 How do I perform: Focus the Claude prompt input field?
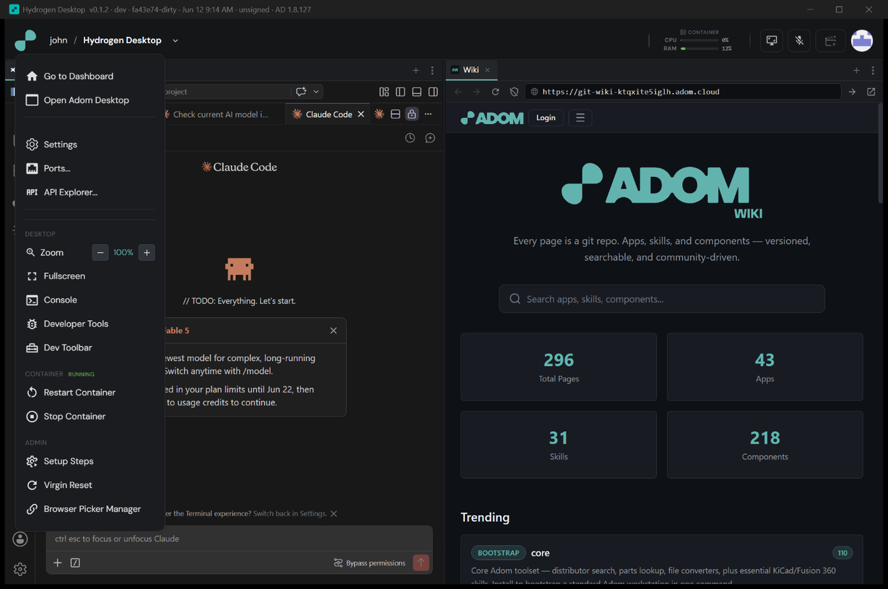(239, 539)
